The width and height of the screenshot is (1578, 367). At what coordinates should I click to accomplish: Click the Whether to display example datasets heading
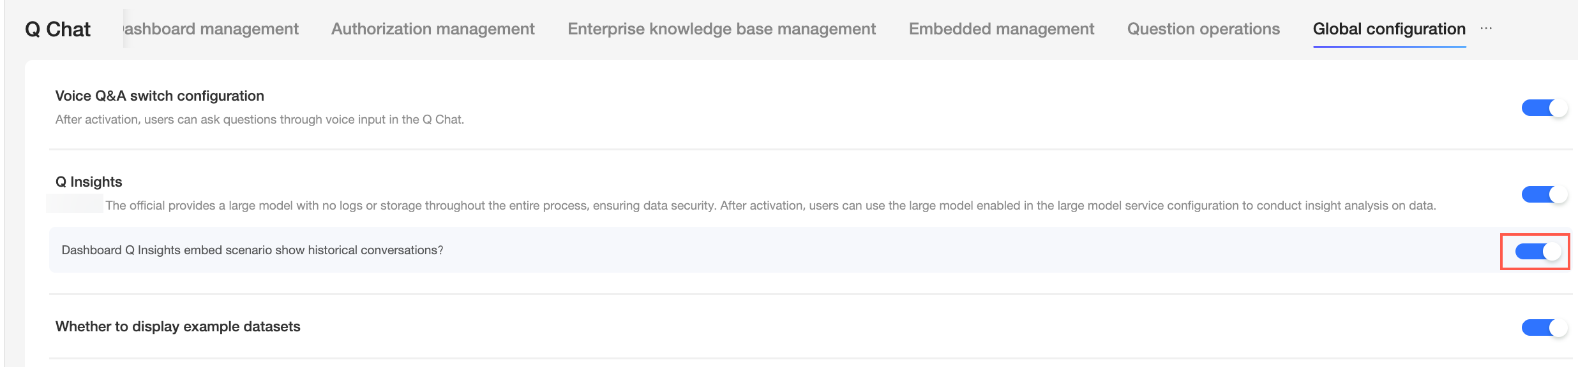(x=177, y=327)
